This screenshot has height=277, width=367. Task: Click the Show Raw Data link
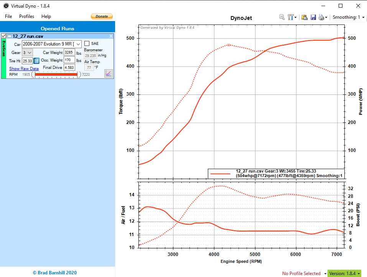(24, 68)
